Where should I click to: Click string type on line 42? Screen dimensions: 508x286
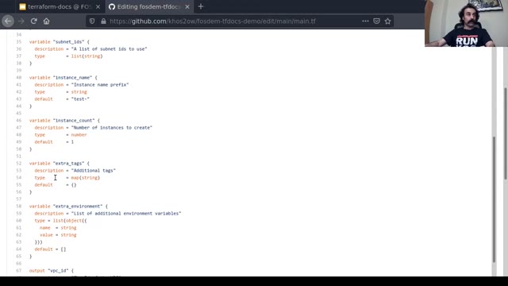point(79,92)
